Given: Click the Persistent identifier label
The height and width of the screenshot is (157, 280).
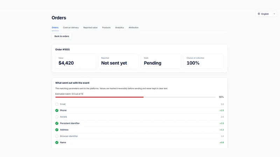Looking at the screenshot, I should tap(70, 123).
